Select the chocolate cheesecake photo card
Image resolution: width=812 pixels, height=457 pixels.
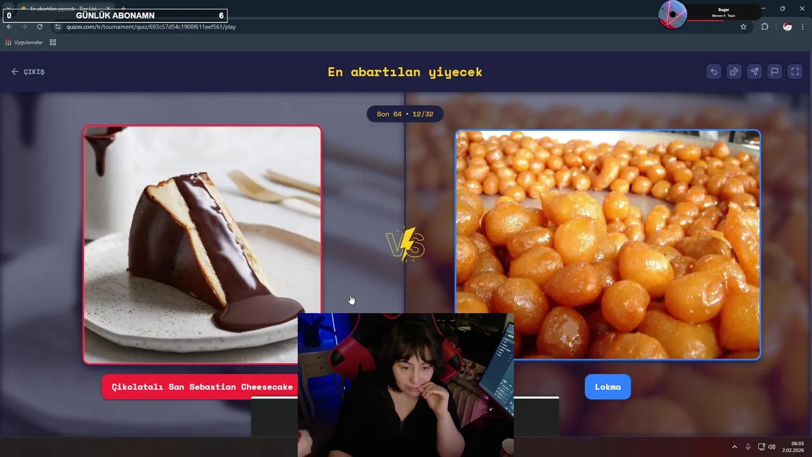(x=202, y=245)
